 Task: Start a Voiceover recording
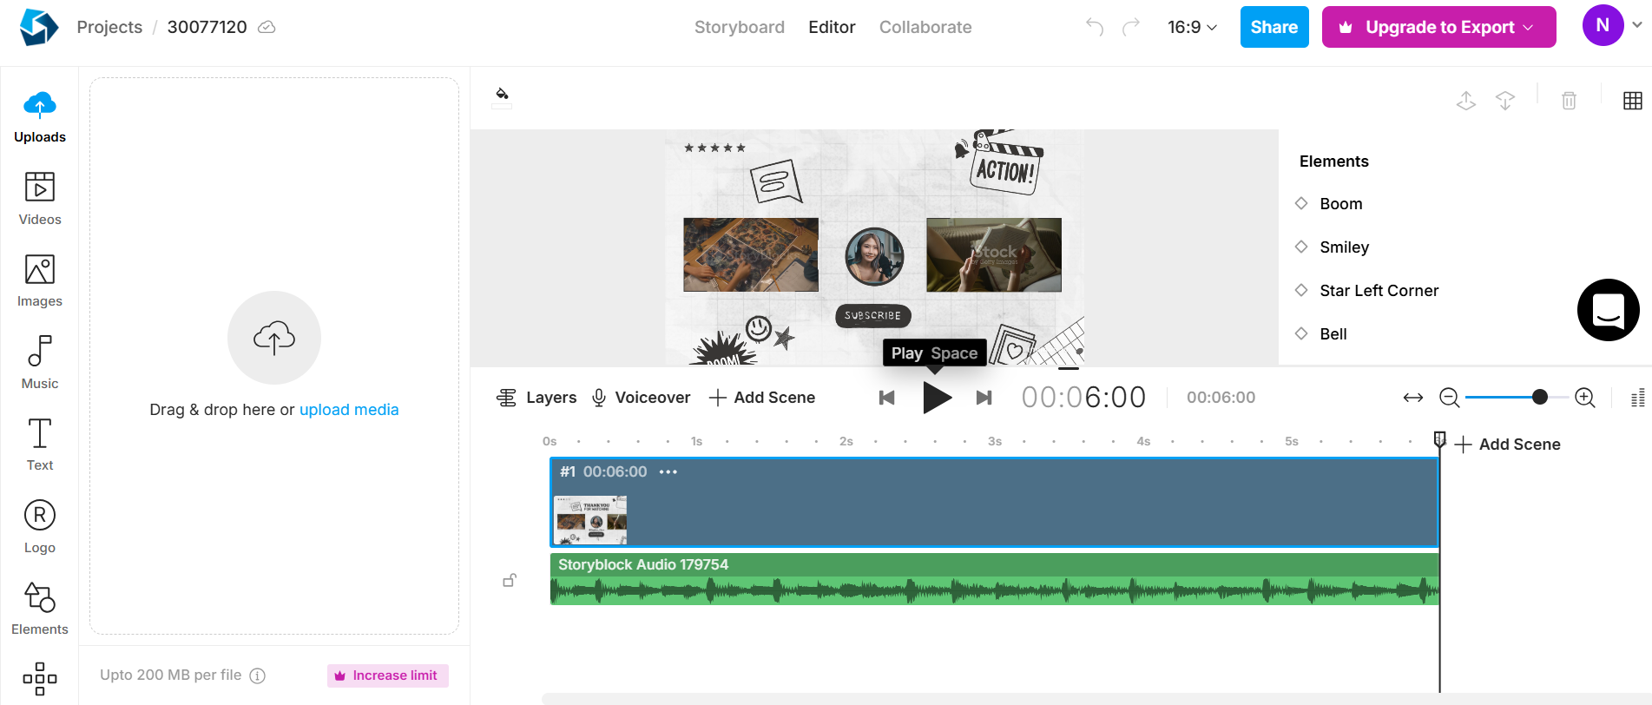[641, 398]
